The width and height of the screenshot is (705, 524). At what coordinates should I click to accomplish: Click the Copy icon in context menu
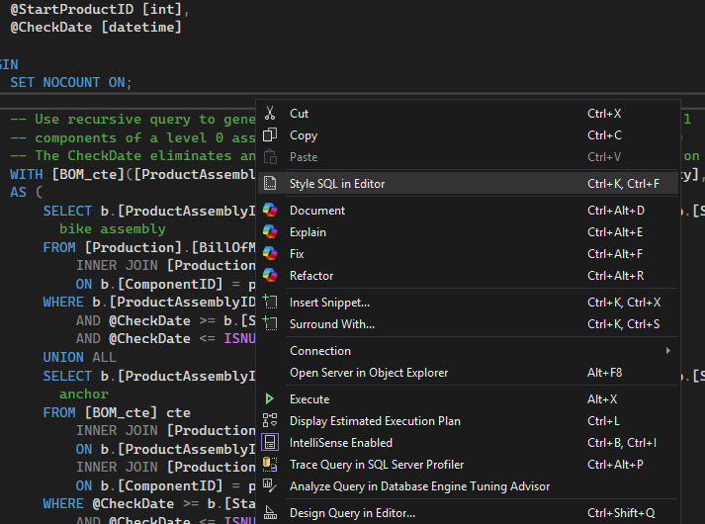pos(270,135)
